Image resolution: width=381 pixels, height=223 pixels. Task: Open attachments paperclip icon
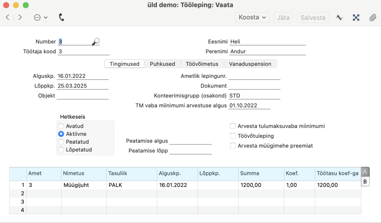coord(372,17)
